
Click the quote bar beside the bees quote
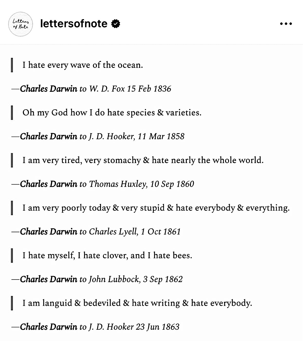click(x=12, y=255)
